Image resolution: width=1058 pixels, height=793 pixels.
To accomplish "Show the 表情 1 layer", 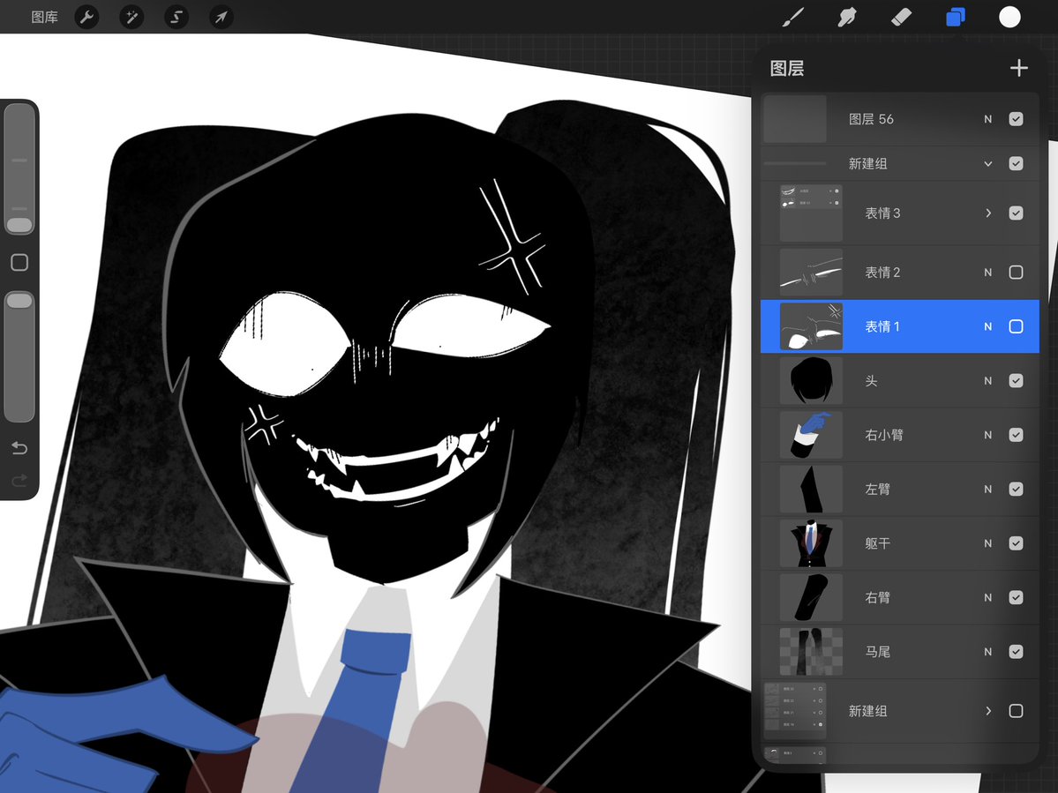I will [1016, 326].
